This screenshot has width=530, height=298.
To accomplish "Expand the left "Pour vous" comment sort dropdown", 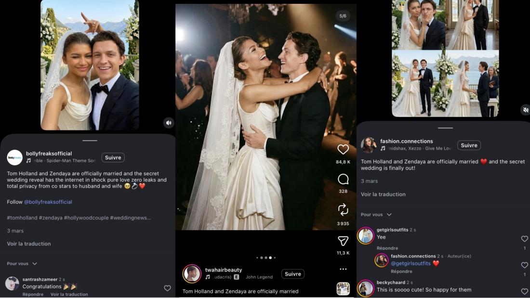I will pyautogui.click(x=22, y=264).
